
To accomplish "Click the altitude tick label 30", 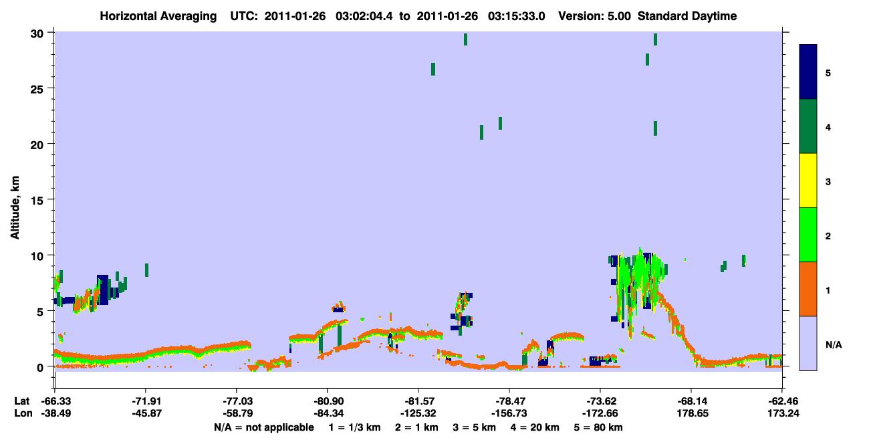I will [39, 33].
